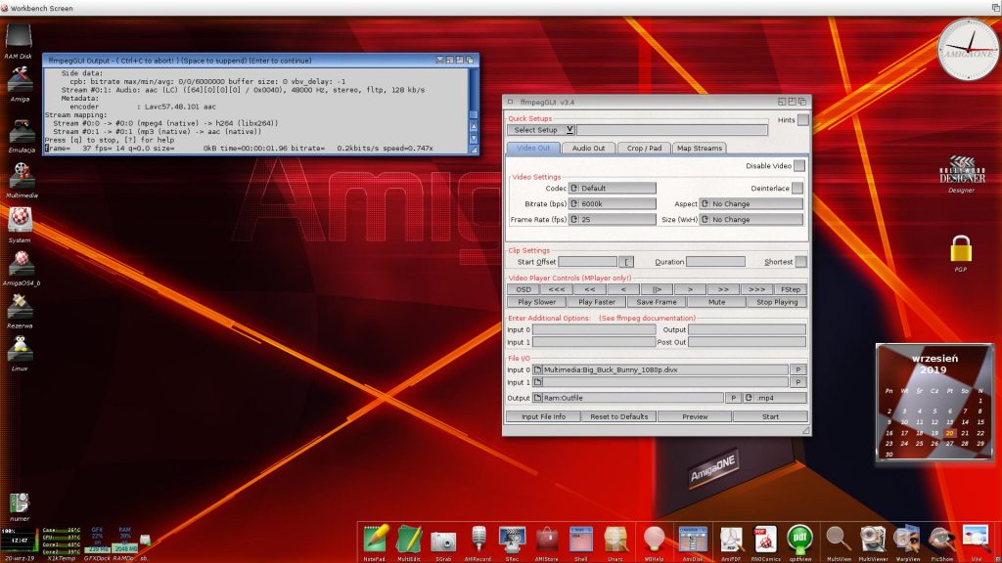The image size is (1002, 563).
Task: Open qpdfview green pdf icon
Action: (x=799, y=540)
